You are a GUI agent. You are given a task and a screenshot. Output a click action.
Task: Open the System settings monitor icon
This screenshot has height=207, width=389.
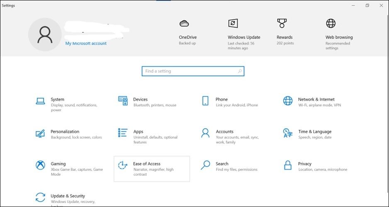click(x=40, y=101)
